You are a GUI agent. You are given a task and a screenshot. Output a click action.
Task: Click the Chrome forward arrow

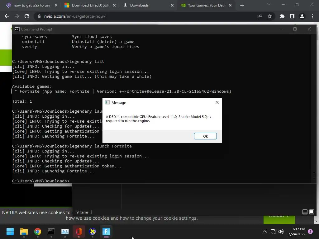[17, 16]
